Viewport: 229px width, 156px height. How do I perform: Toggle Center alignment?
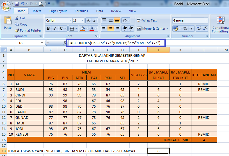[111, 29]
